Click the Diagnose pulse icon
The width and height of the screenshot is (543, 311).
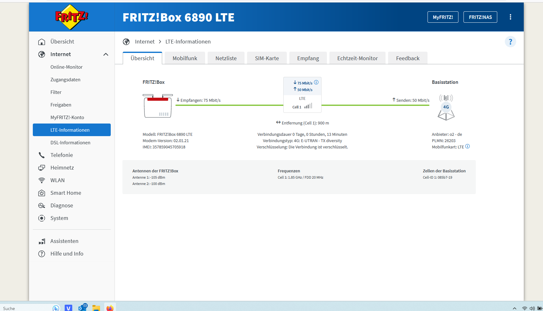pyautogui.click(x=42, y=205)
